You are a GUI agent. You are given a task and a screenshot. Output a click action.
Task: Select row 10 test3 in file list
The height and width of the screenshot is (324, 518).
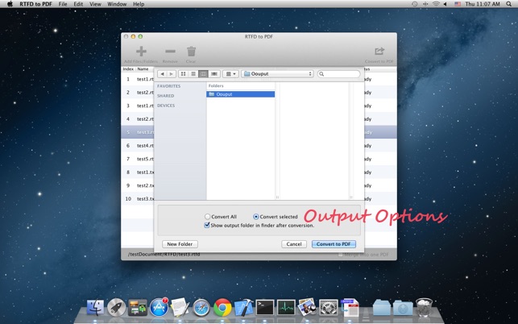[138, 199]
